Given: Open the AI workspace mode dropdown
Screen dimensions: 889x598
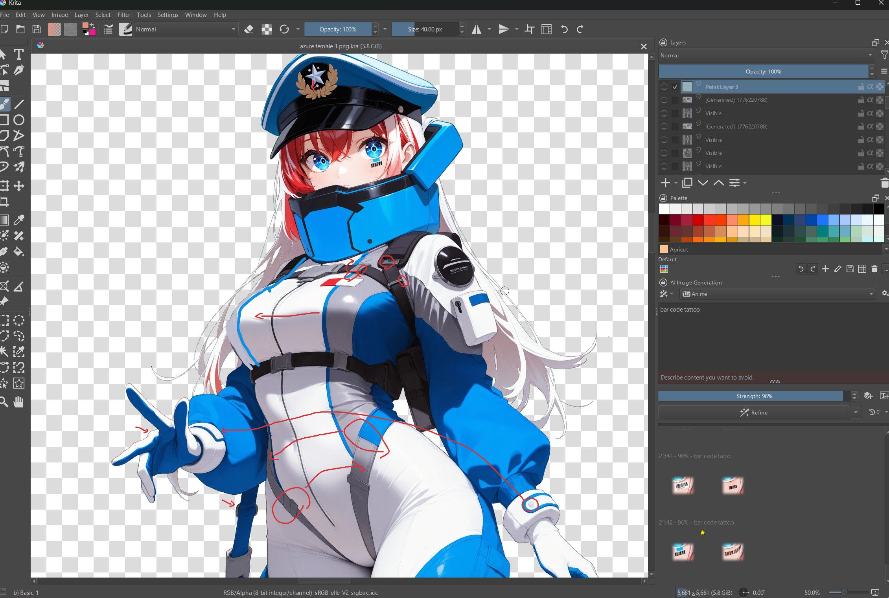Looking at the screenshot, I should (x=666, y=294).
